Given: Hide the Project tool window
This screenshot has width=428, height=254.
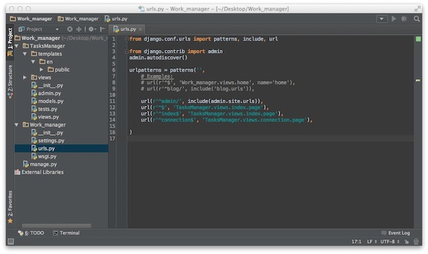Looking at the screenshot, I should click(x=103, y=29).
